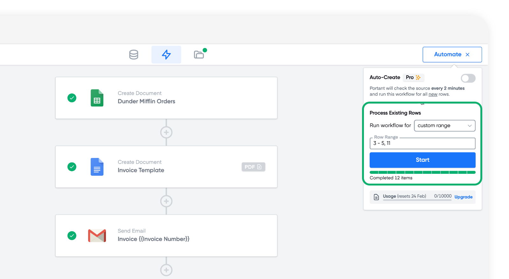
Task: Click the Upgrade link
Action: click(x=463, y=197)
